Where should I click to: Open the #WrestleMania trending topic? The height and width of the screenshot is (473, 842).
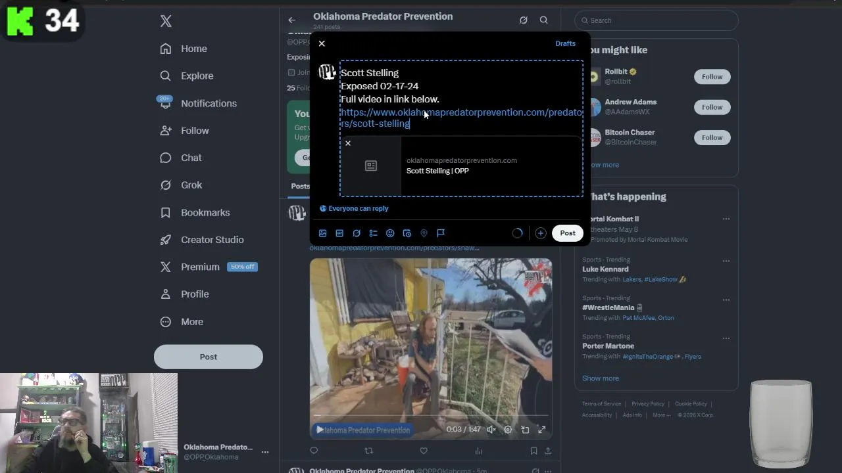pyautogui.click(x=612, y=307)
